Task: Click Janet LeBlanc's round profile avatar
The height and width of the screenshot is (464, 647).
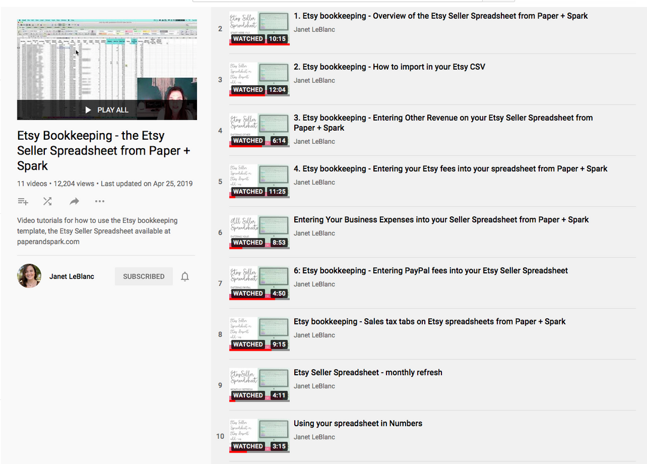Action: point(29,276)
